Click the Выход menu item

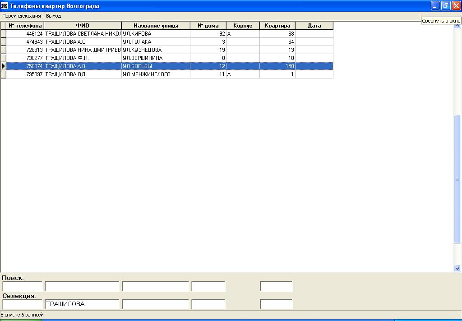(54, 16)
